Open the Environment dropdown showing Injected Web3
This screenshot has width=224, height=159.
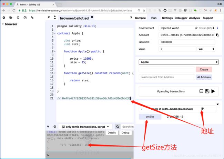pos(187,28)
